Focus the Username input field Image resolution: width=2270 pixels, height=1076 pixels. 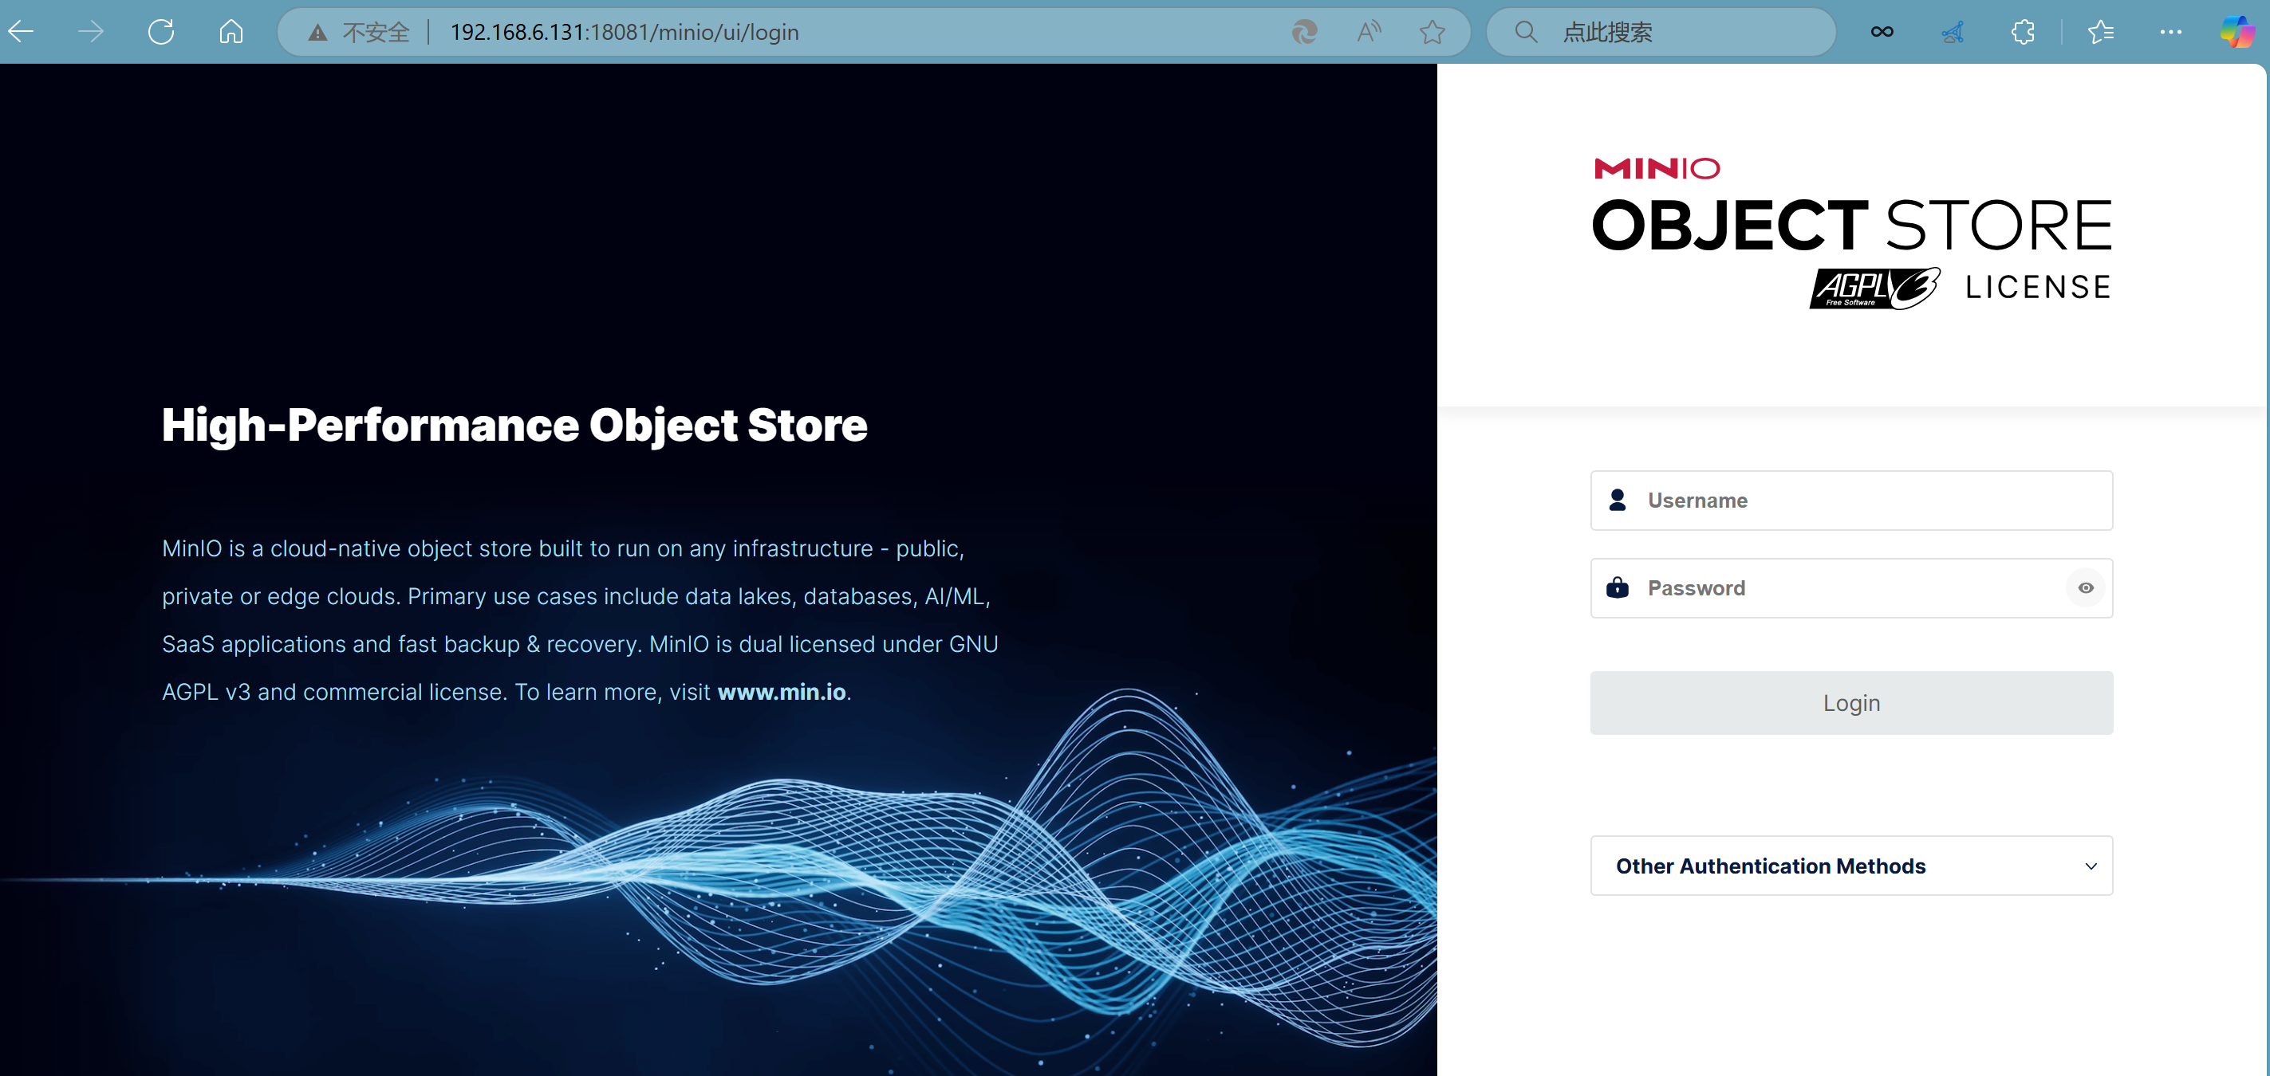(x=1868, y=500)
